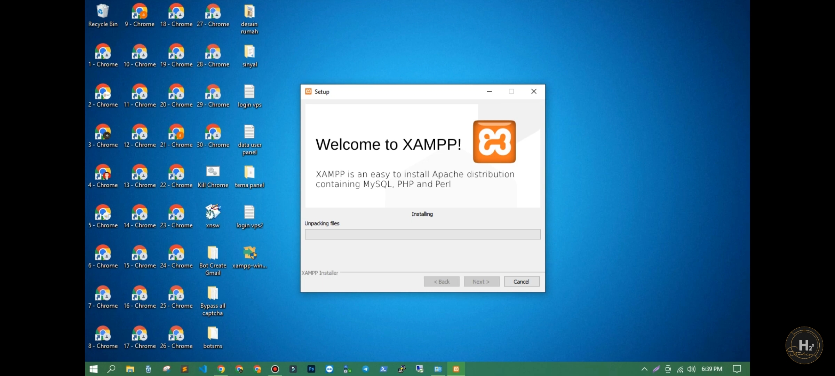The image size is (835, 376).
Task: Open the Wi-Fi network tray icon
Action: click(680, 369)
